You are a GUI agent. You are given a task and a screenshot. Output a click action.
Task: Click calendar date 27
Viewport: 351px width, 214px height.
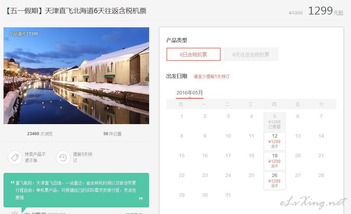298,175
